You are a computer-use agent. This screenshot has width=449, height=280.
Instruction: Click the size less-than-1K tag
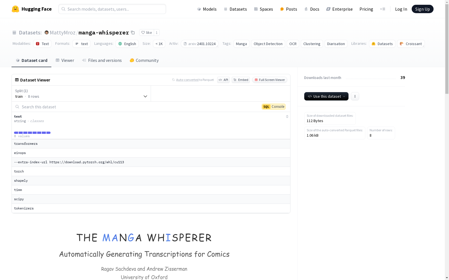tap(159, 44)
